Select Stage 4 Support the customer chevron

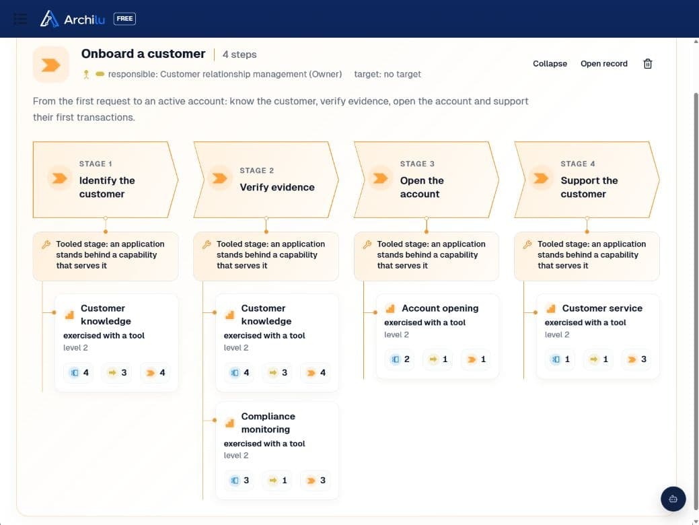coord(587,180)
